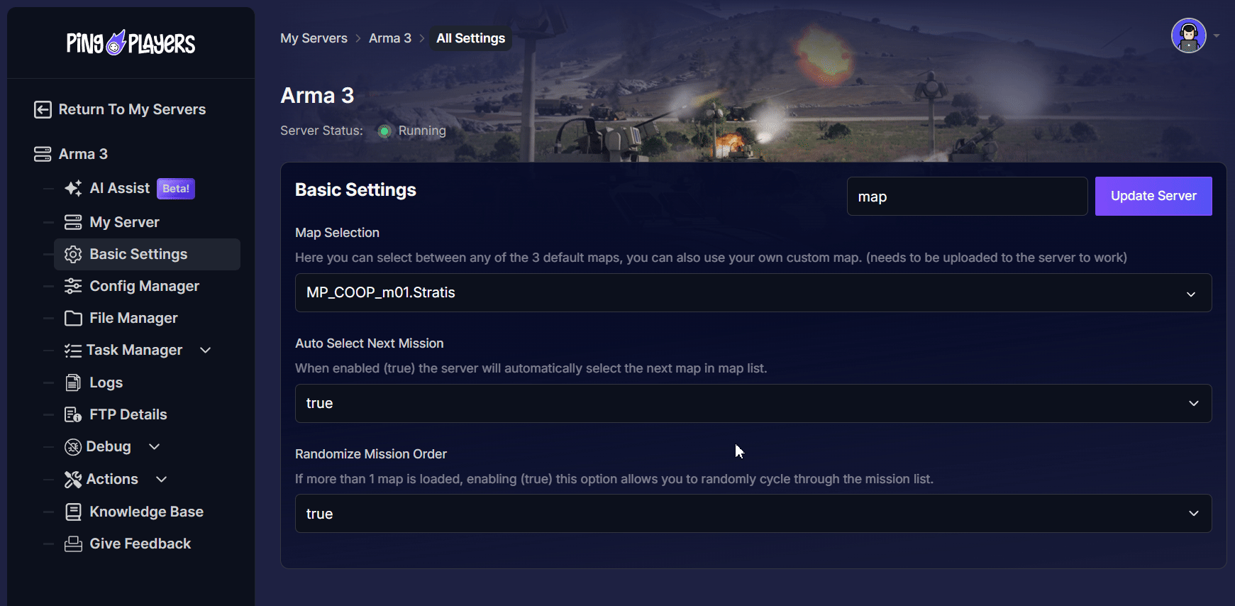This screenshot has width=1235, height=606.
Task: Click the Knowledge Base book icon
Action: [x=73, y=512]
